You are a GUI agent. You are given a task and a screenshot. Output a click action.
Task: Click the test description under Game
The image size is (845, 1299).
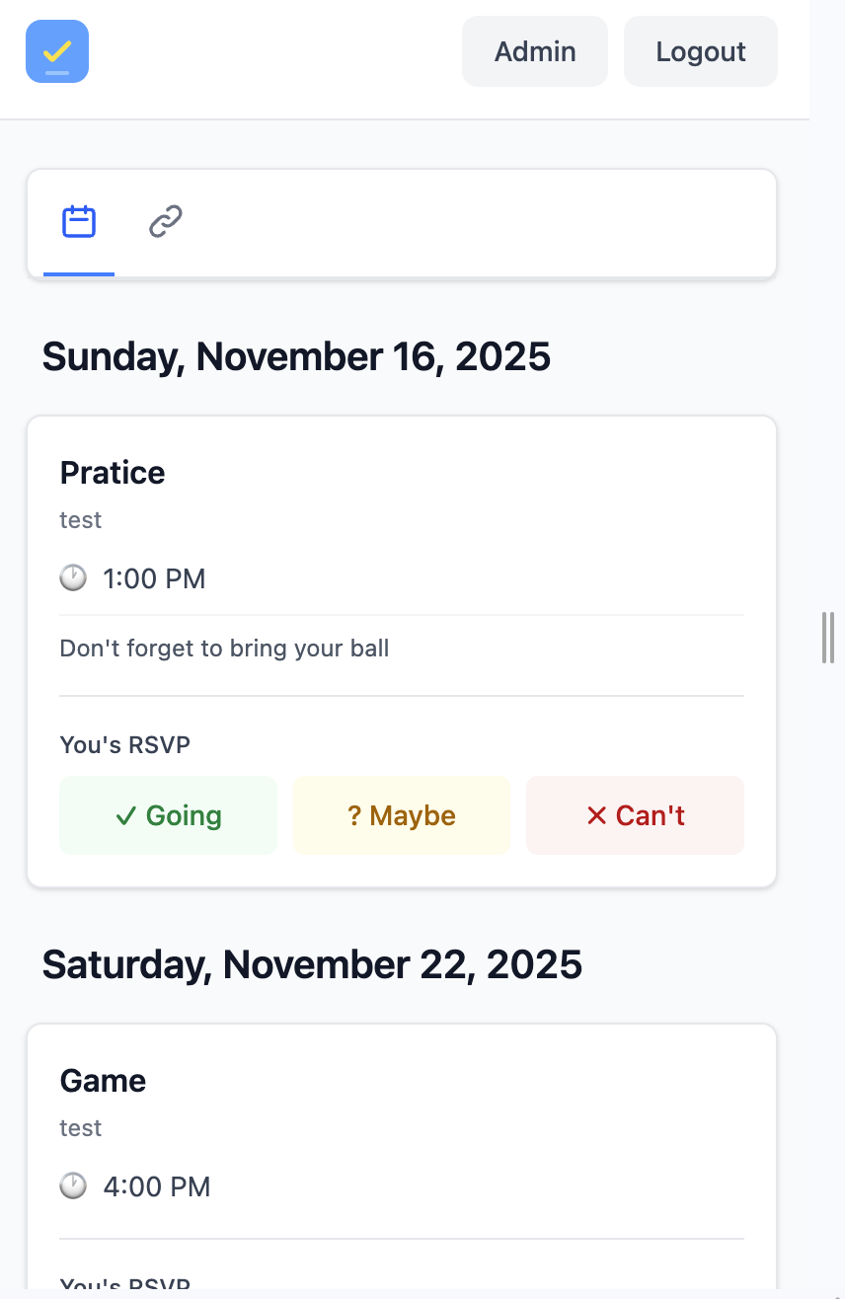80,1127
